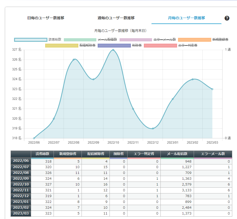Viewport: 237px width, 219px height.
Task: Switch to 週毎のユーザー数推移 tab
Action: click(x=116, y=18)
